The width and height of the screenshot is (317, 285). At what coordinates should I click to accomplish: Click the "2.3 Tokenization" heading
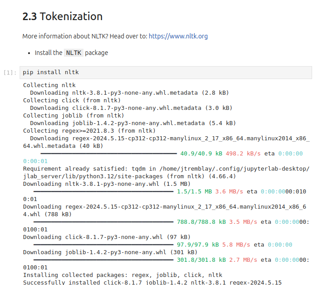point(63,17)
